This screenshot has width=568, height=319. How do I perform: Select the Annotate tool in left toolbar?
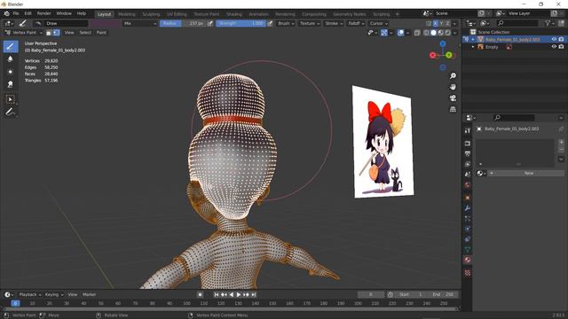(11, 112)
